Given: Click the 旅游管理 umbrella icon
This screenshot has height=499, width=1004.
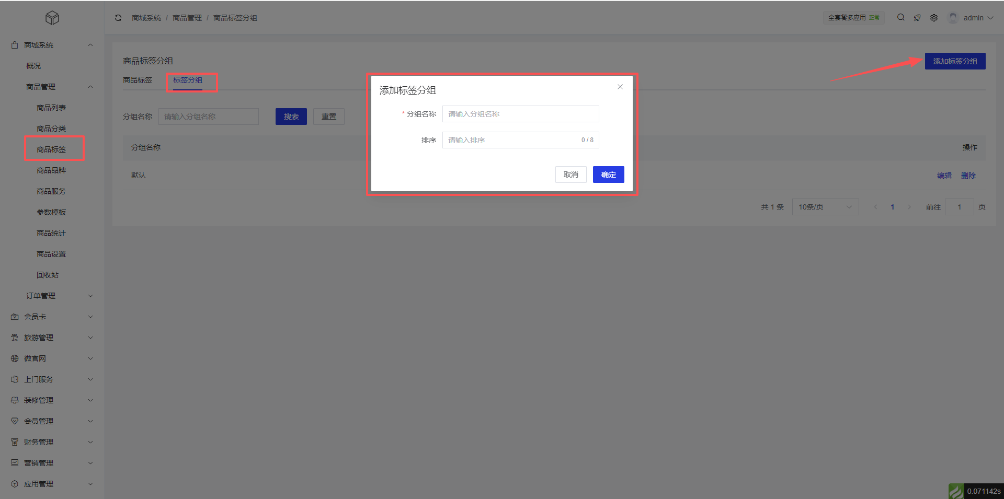Looking at the screenshot, I should click(15, 338).
